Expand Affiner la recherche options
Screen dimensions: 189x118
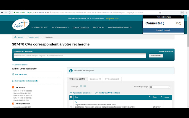(x=166, y=51)
